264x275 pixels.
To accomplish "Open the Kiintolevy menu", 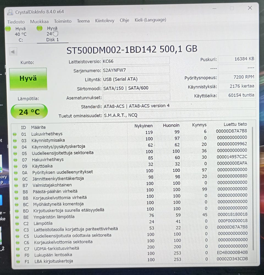I will tap(105, 21).
